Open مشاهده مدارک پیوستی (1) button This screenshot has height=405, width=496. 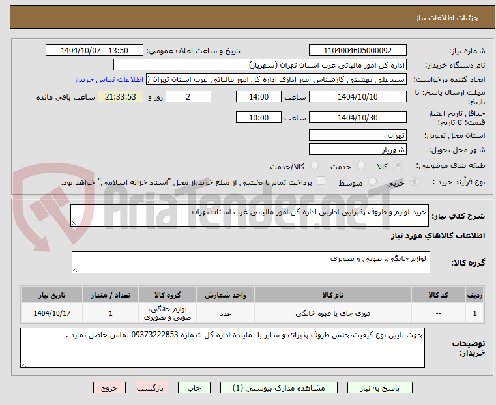pyautogui.click(x=279, y=387)
